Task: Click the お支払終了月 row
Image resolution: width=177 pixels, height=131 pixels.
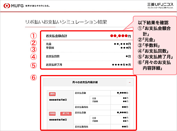Action: (x=88, y=65)
